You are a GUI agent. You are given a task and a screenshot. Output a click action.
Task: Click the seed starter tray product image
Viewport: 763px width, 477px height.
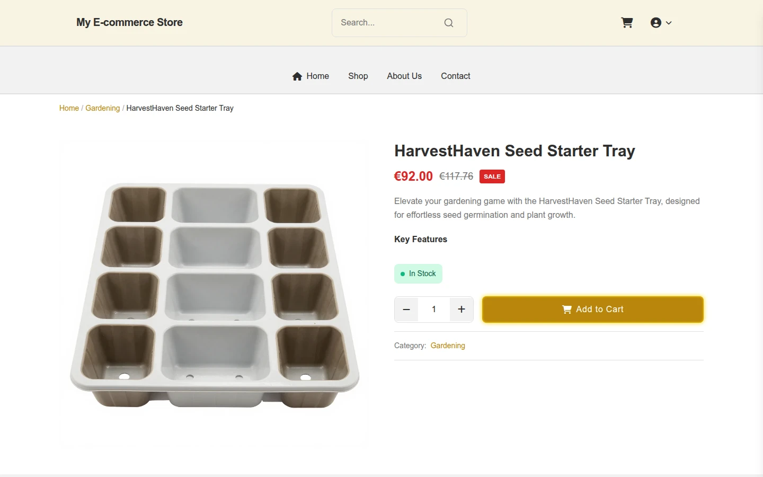coord(215,295)
